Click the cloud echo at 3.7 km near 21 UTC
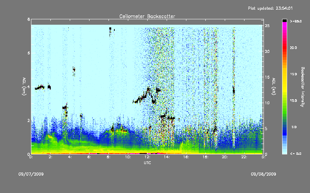This screenshot has height=193, width=310. click(x=234, y=91)
